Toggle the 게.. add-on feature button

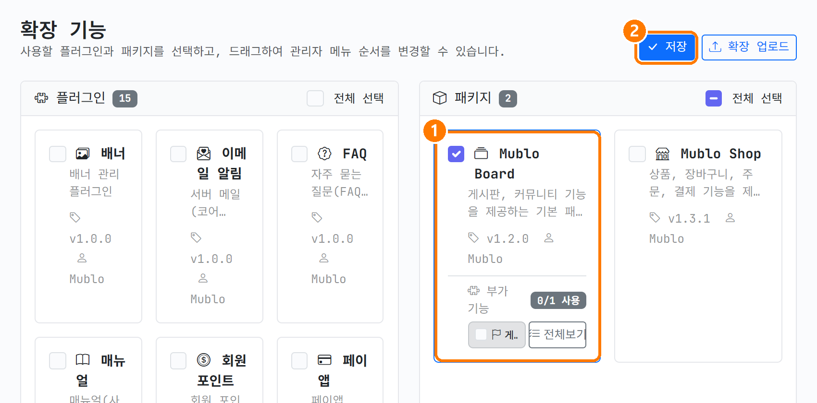496,334
